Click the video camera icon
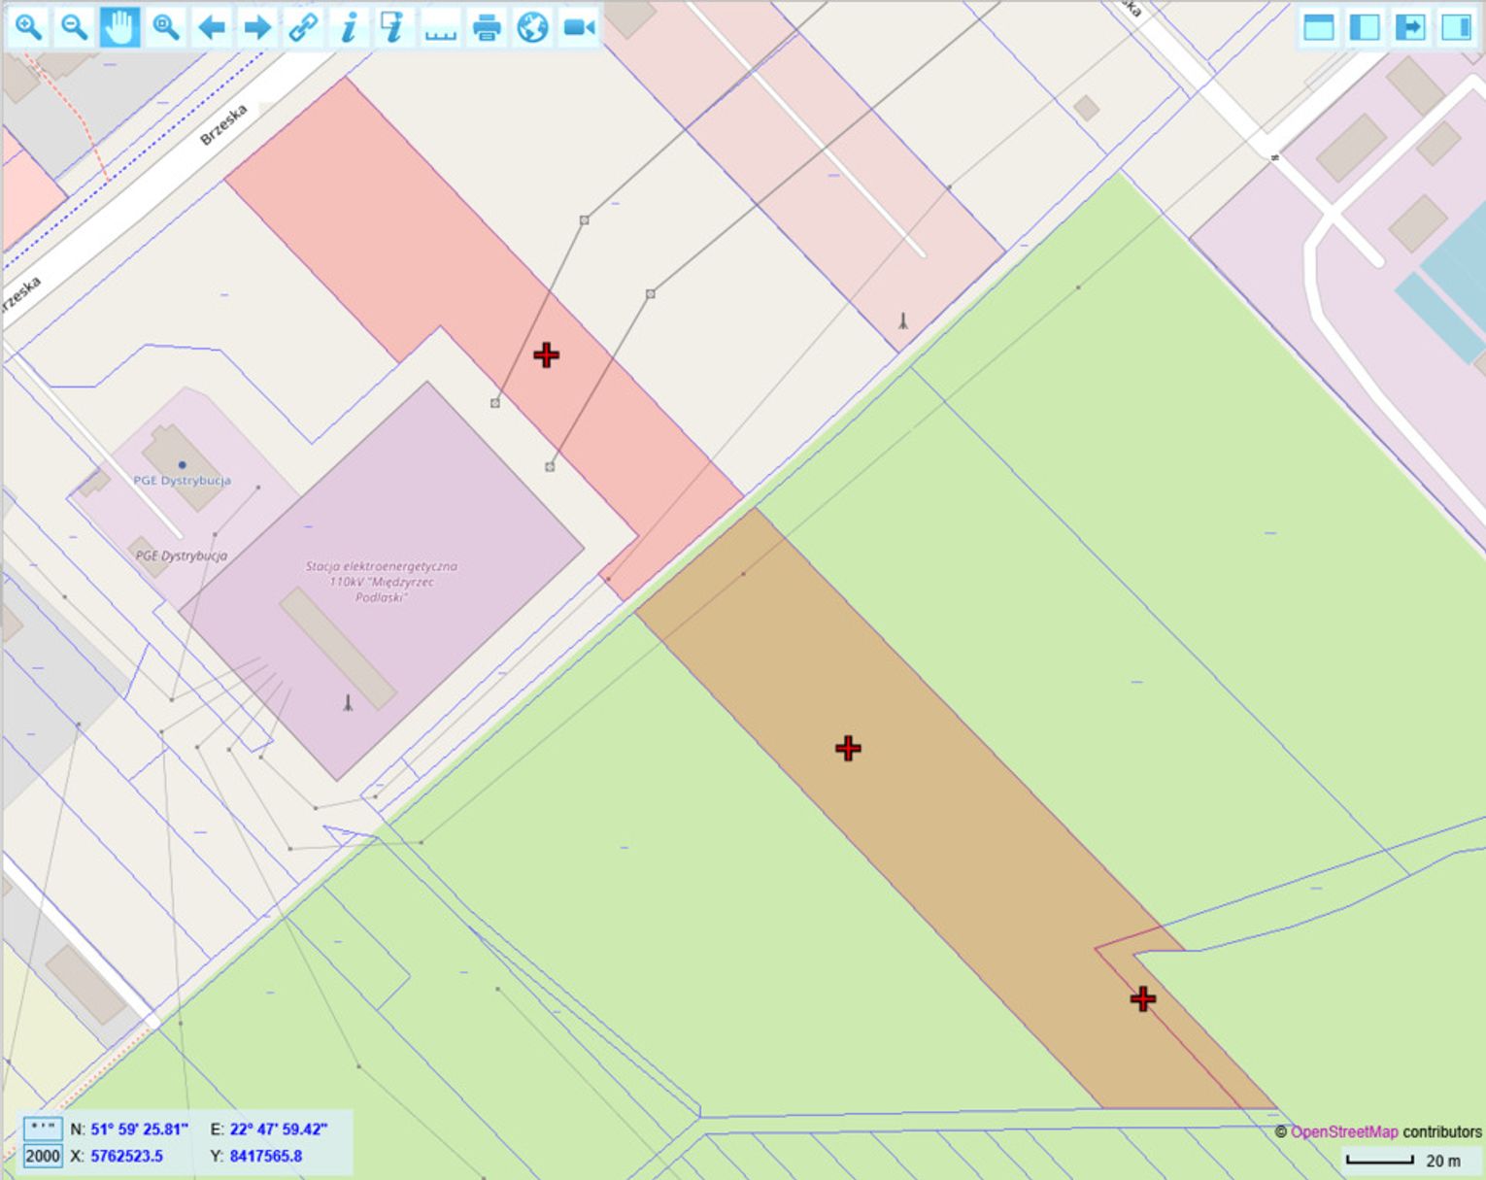 [x=579, y=27]
